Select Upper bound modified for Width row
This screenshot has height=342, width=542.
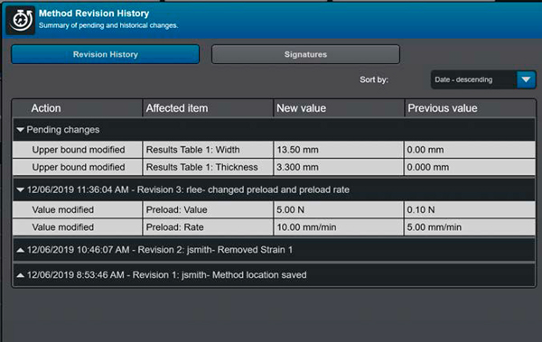(x=78, y=150)
